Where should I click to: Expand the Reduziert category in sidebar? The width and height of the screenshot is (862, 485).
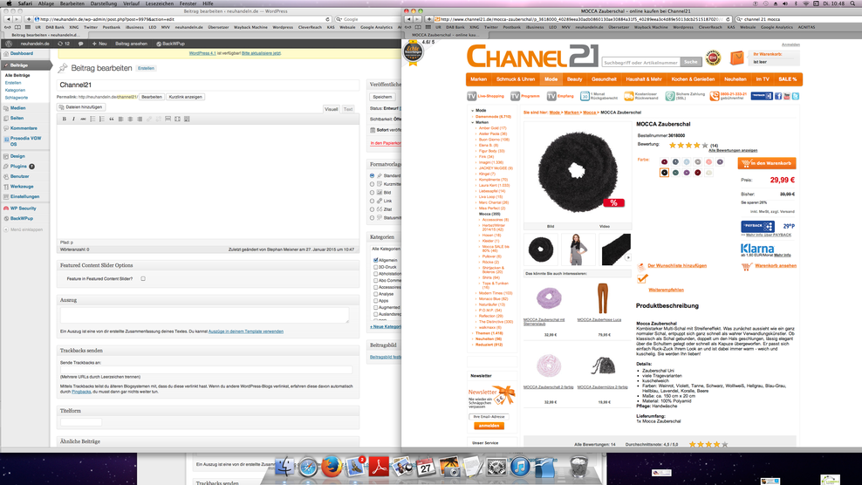[x=473, y=345]
